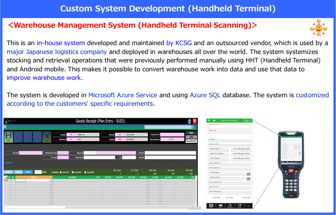
Task: Open the Prod Date calendar picker
Action: click(249, 174)
